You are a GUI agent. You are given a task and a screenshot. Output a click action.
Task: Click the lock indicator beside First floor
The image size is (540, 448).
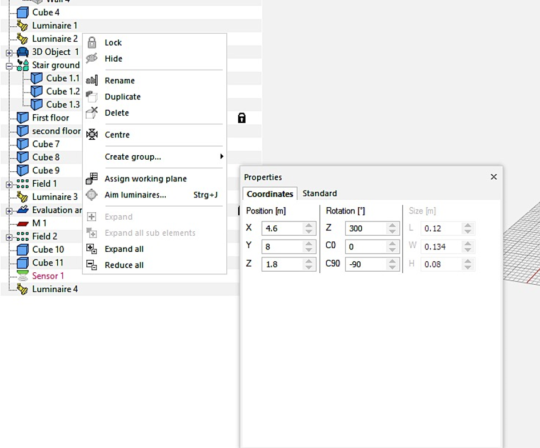(242, 118)
